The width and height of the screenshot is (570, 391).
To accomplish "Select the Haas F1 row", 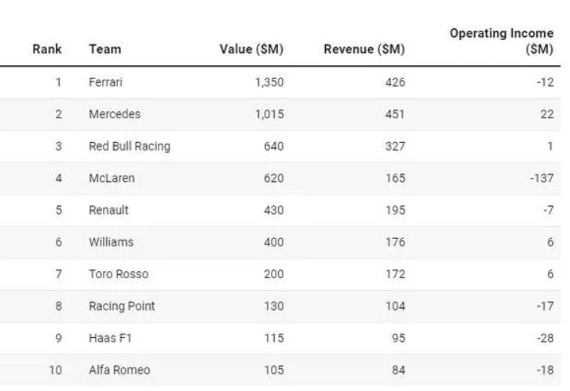I will [280, 338].
